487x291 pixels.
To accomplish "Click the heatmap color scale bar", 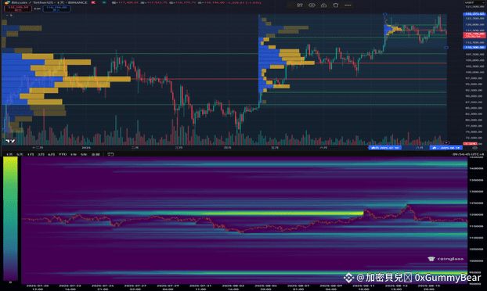I will tap(10, 218).
